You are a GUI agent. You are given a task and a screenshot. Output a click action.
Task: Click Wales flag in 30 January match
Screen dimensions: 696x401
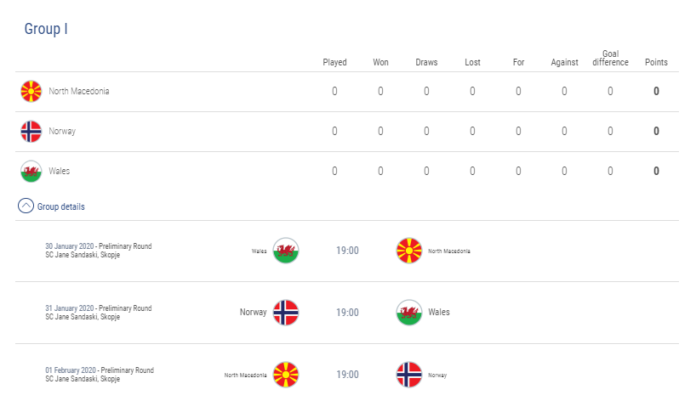tap(286, 251)
